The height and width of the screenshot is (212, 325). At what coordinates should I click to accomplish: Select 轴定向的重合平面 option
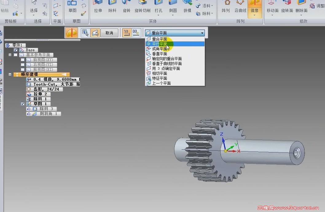click(x=175, y=59)
